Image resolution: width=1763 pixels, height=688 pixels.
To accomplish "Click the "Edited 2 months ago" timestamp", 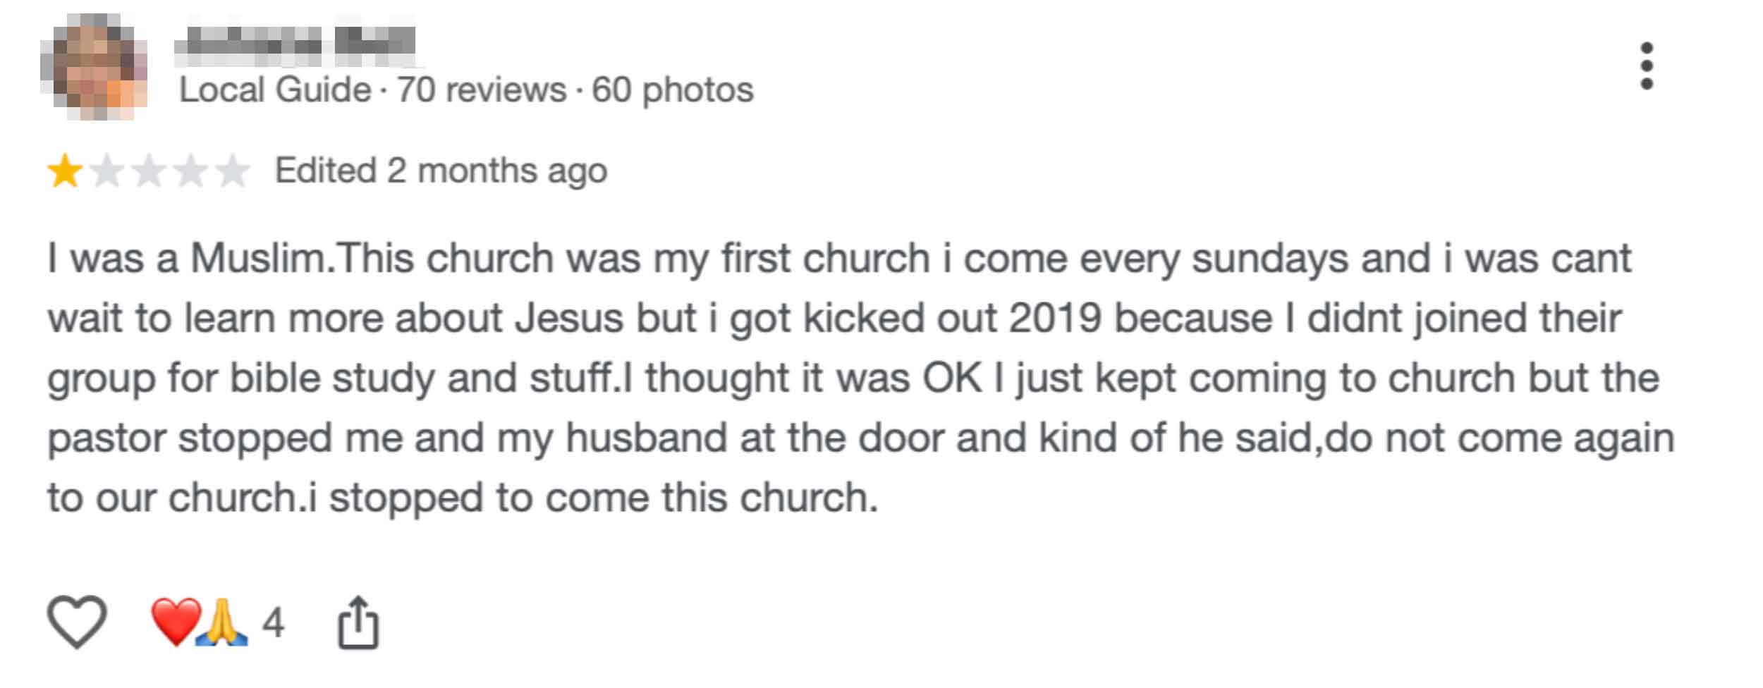I will click(x=441, y=171).
